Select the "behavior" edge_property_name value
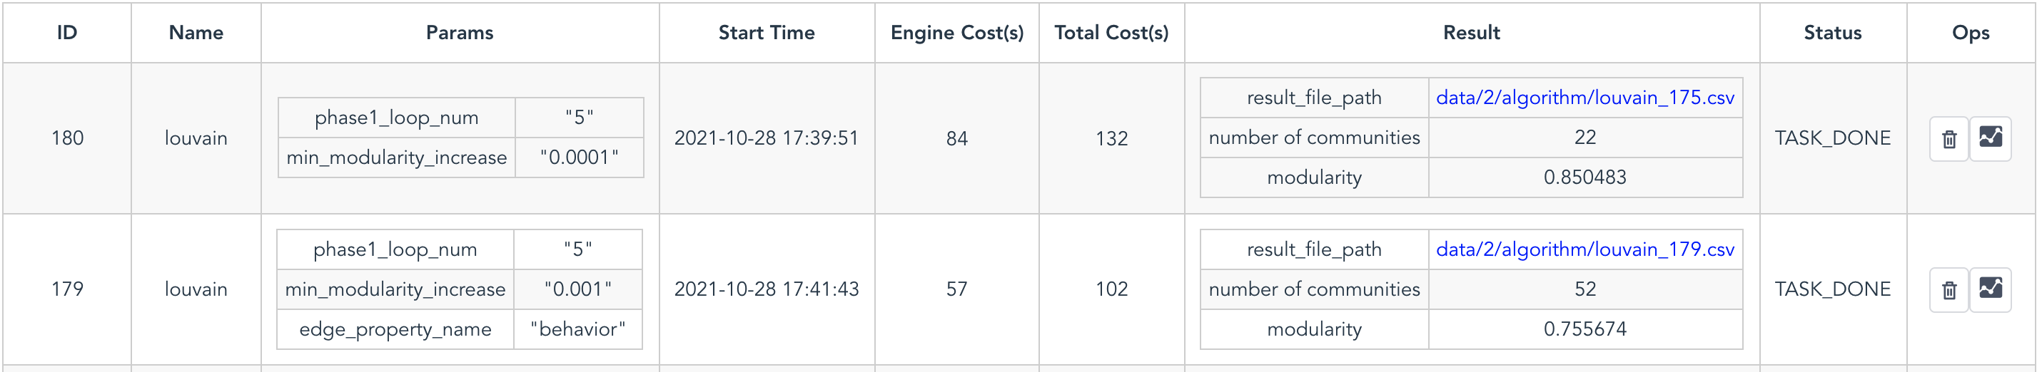 pos(578,329)
